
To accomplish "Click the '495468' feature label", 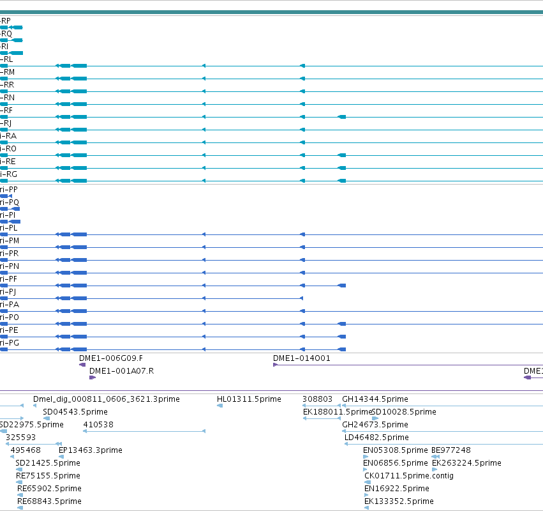I will pos(26,450).
